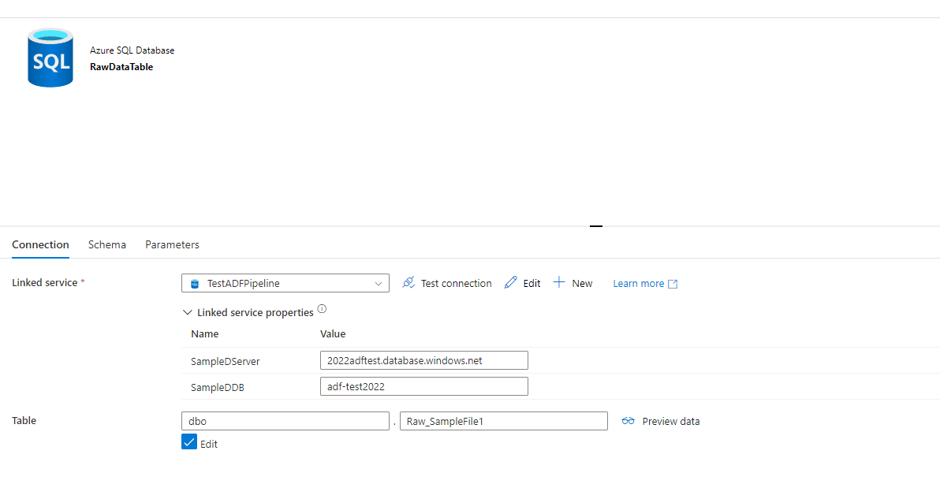Click the Test connection plug icon
This screenshot has width=940, height=499.
(408, 283)
